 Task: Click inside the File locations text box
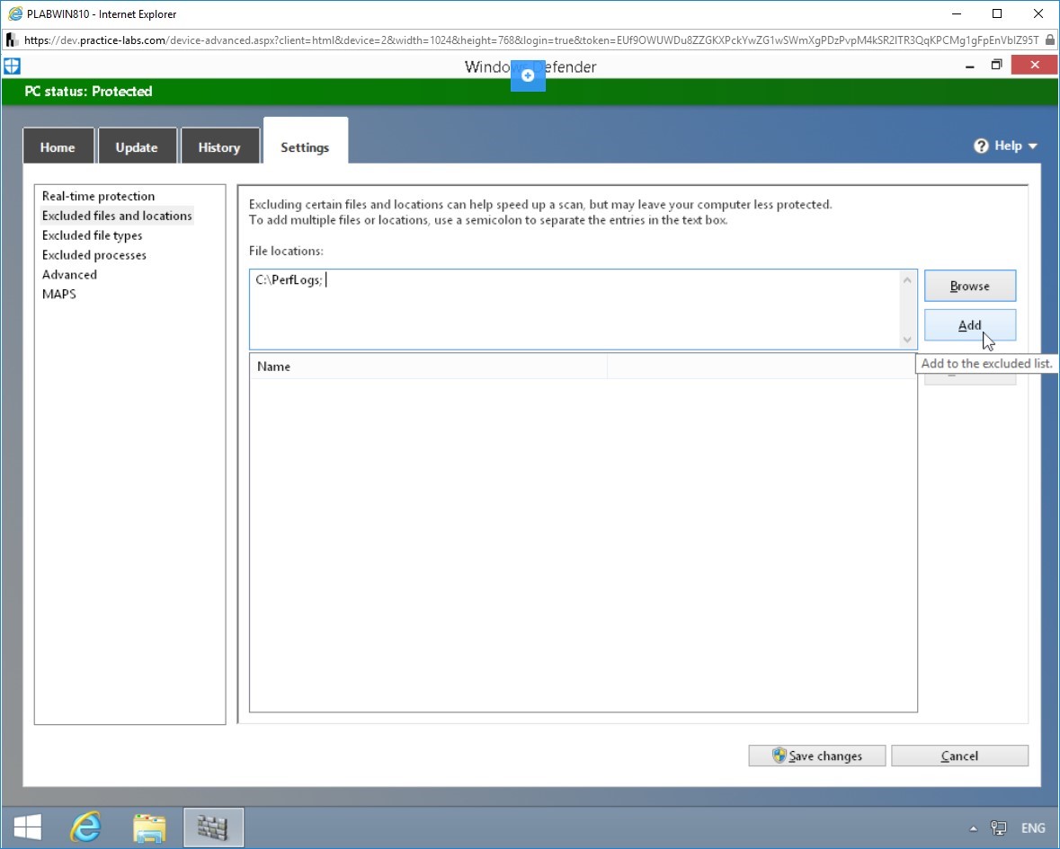coord(575,309)
